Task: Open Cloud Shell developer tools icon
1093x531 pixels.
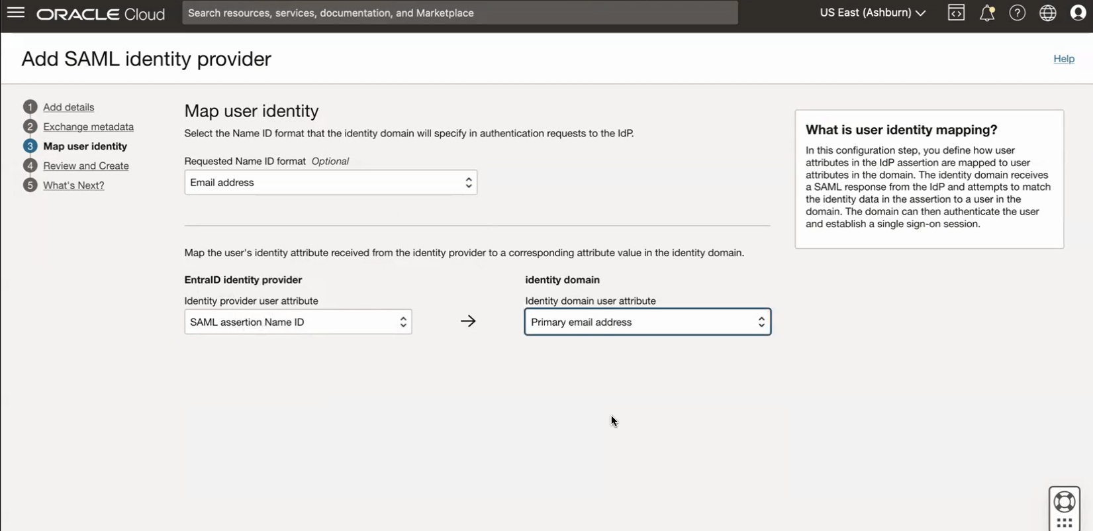Action: point(956,13)
